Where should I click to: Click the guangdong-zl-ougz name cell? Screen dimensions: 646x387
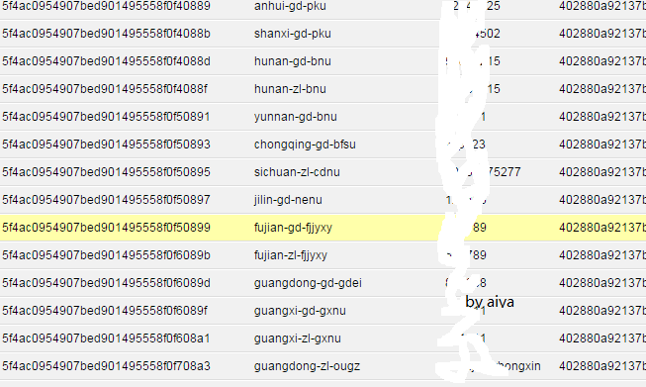(307, 366)
